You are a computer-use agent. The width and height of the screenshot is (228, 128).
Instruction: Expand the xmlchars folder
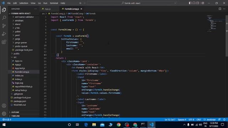pos(19,21)
